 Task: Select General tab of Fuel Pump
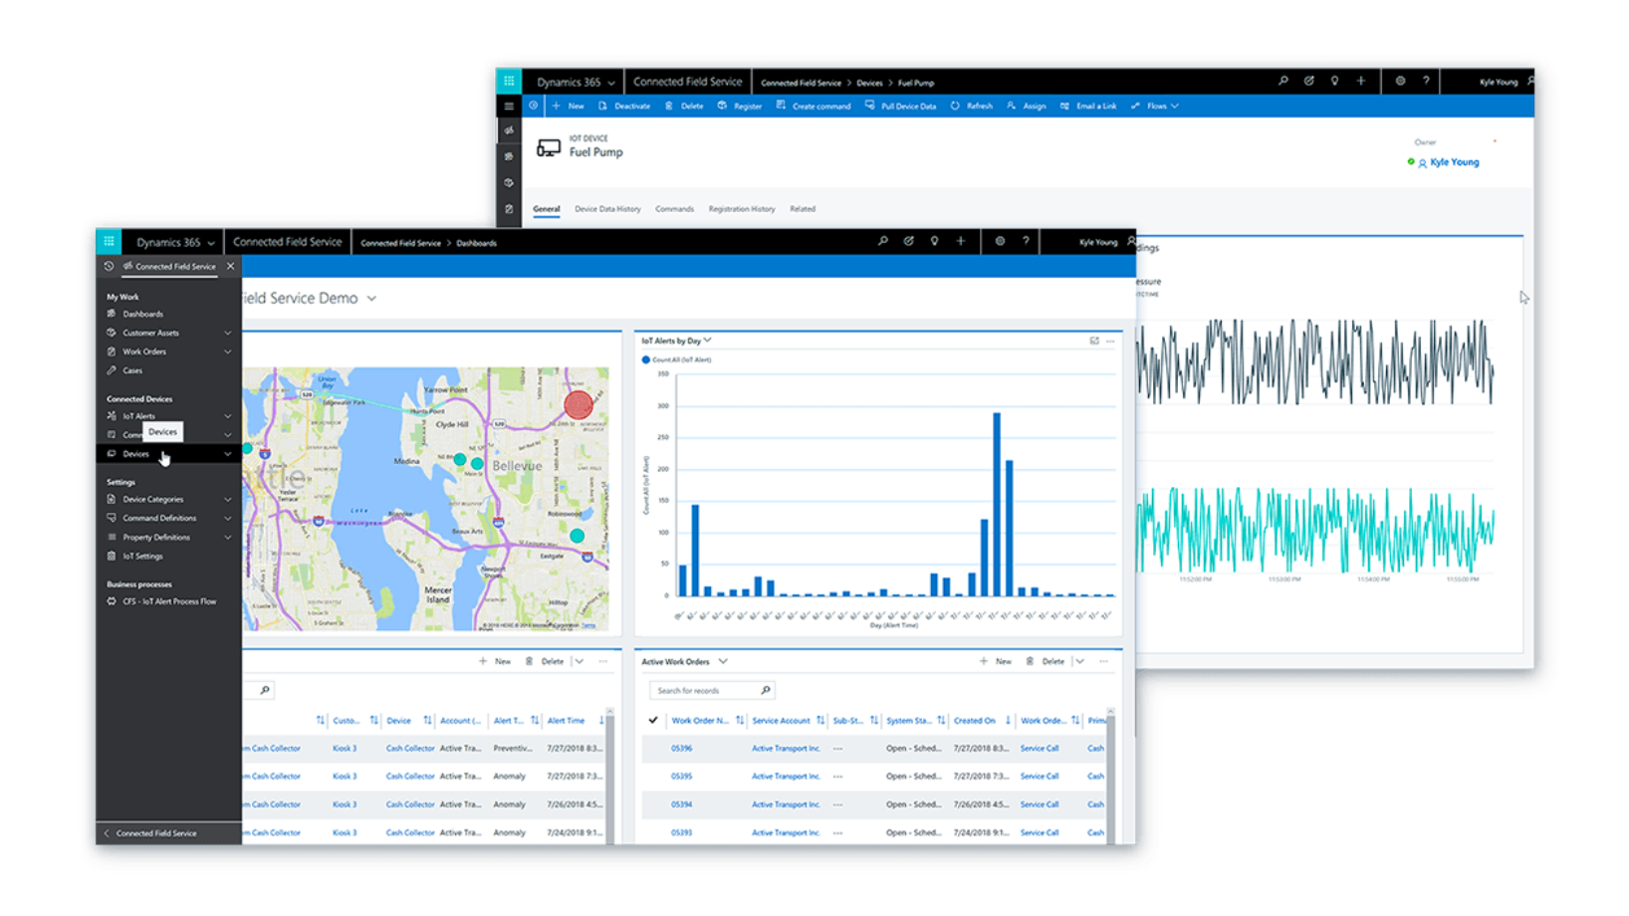[546, 209]
